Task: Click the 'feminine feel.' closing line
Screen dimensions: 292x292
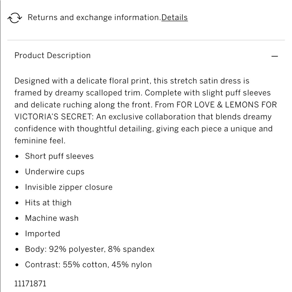Action: tap(40, 141)
